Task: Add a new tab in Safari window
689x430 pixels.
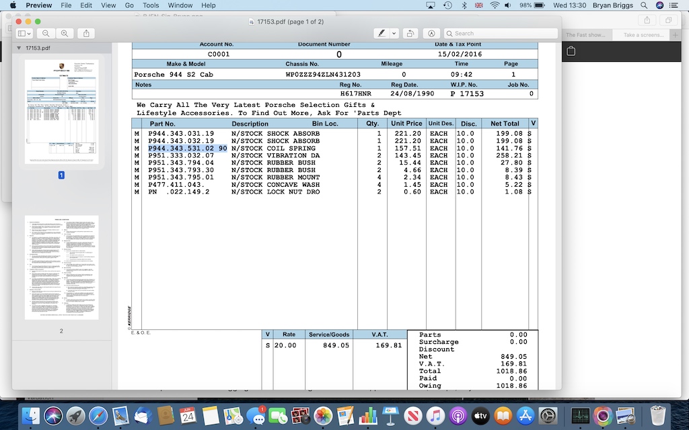Action: click(676, 35)
